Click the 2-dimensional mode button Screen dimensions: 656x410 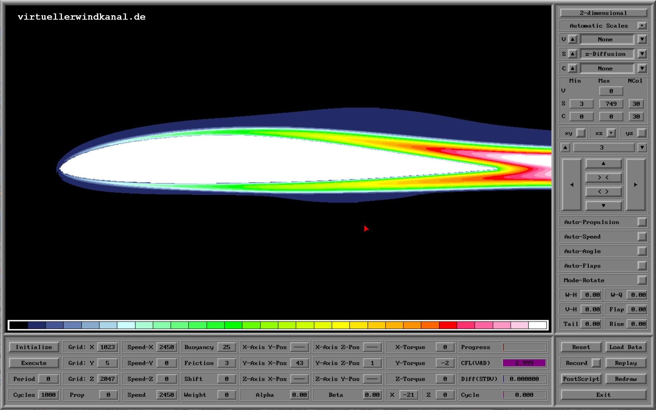pos(603,13)
